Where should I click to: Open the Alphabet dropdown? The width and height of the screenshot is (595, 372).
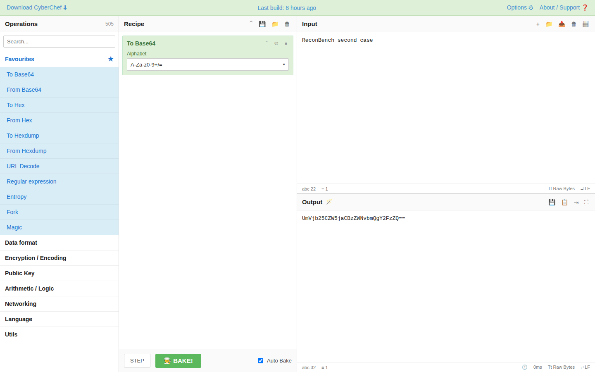click(208, 64)
